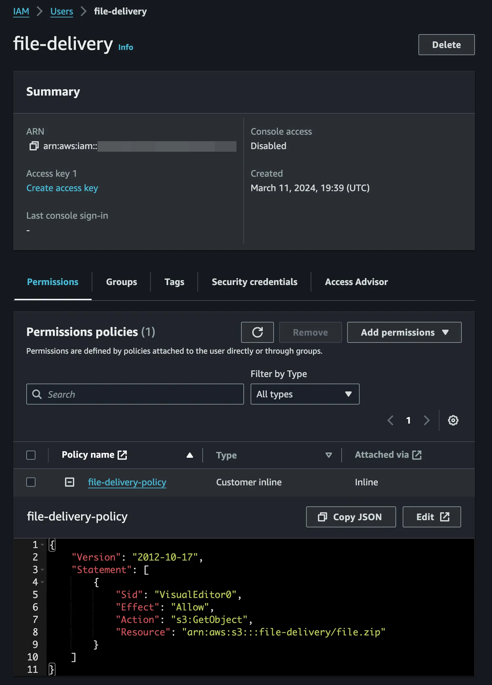492x685 pixels.
Task: Open the Access Advisor tab
Action: pyautogui.click(x=356, y=282)
